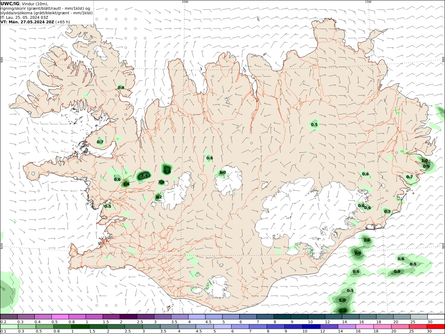The width and height of the screenshot is (445, 334).
Task: Select the palest green rain swatch starting at 0.1
Action: [x=9, y=327]
